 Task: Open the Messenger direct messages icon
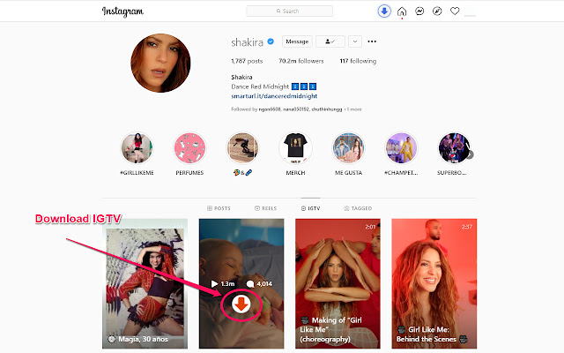tap(419, 11)
